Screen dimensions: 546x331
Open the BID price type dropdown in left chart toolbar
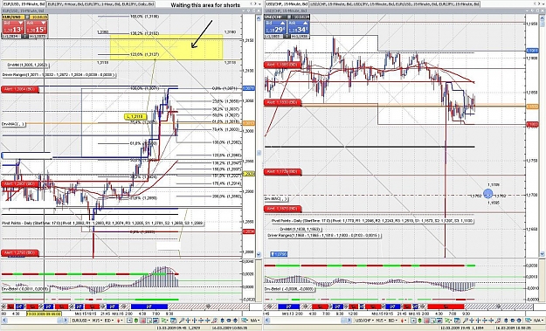click(x=109, y=321)
